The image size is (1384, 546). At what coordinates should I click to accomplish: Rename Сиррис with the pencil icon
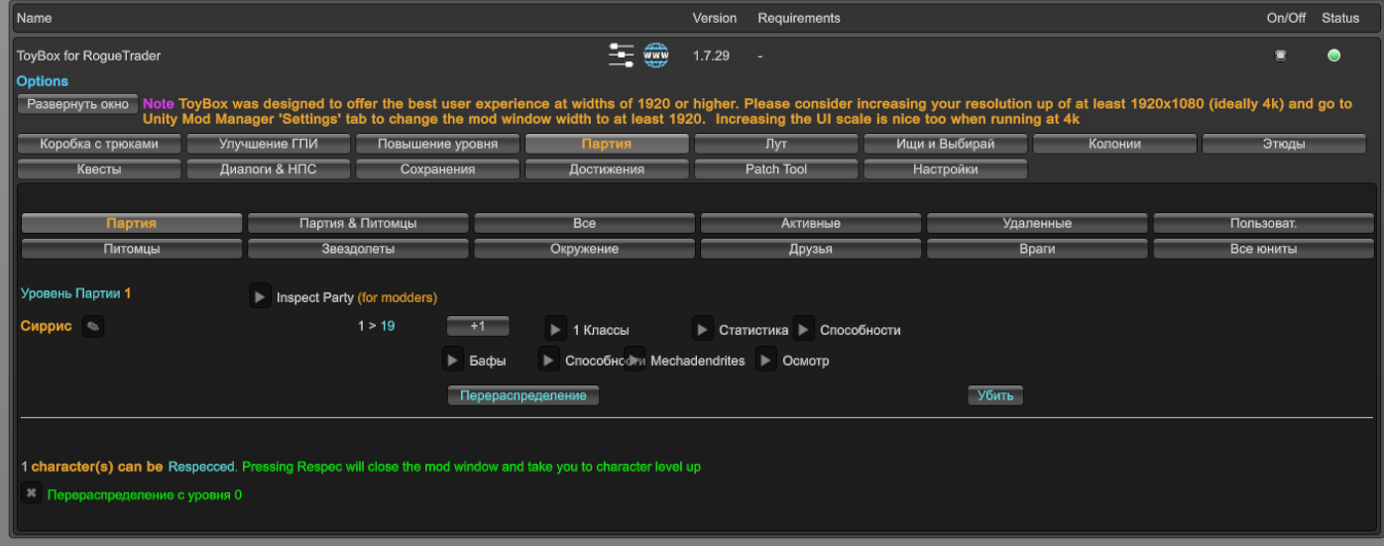(x=93, y=326)
